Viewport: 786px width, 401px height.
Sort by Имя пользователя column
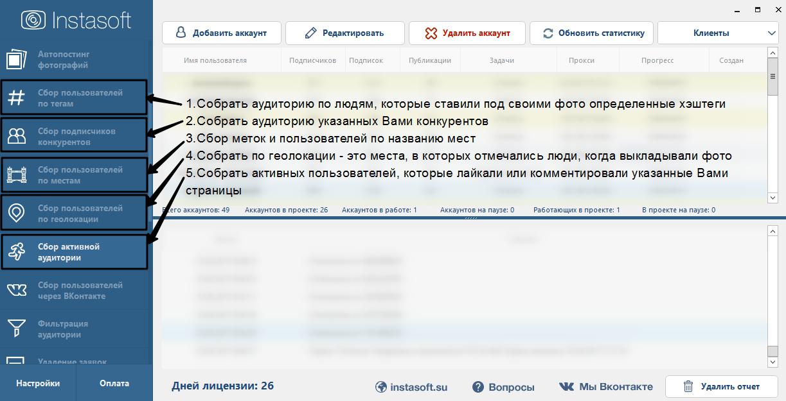tap(215, 60)
